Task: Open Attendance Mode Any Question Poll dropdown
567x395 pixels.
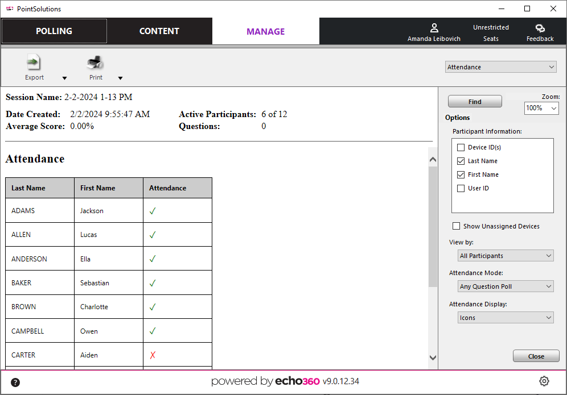Action: click(x=506, y=286)
